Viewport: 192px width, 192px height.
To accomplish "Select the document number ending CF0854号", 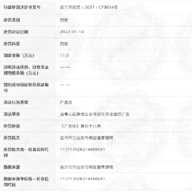I will click(x=89, y=7).
